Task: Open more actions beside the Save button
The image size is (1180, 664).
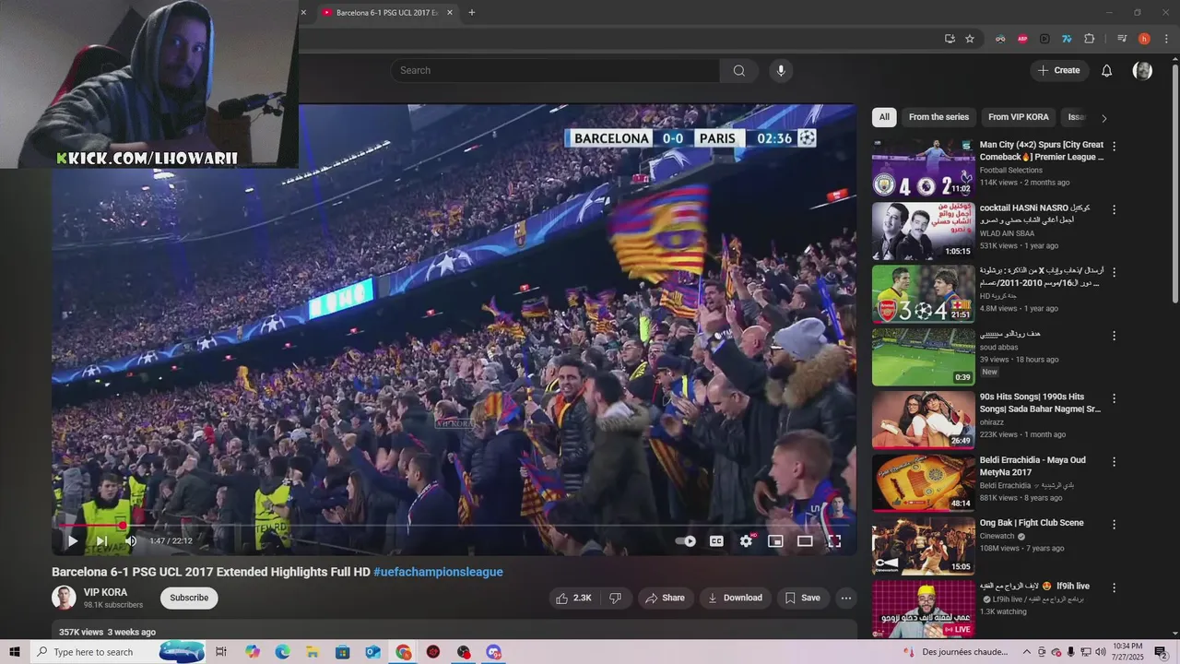Action: [x=845, y=598]
